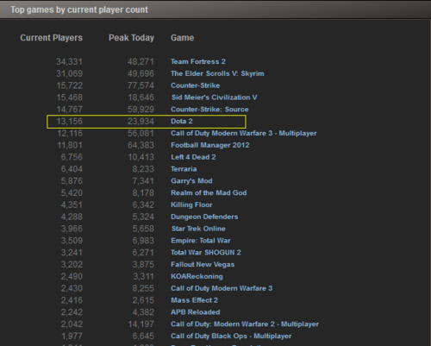Open the Star Trek Online link
Image resolution: width=431 pixels, height=346 pixels.
pos(198,229)
